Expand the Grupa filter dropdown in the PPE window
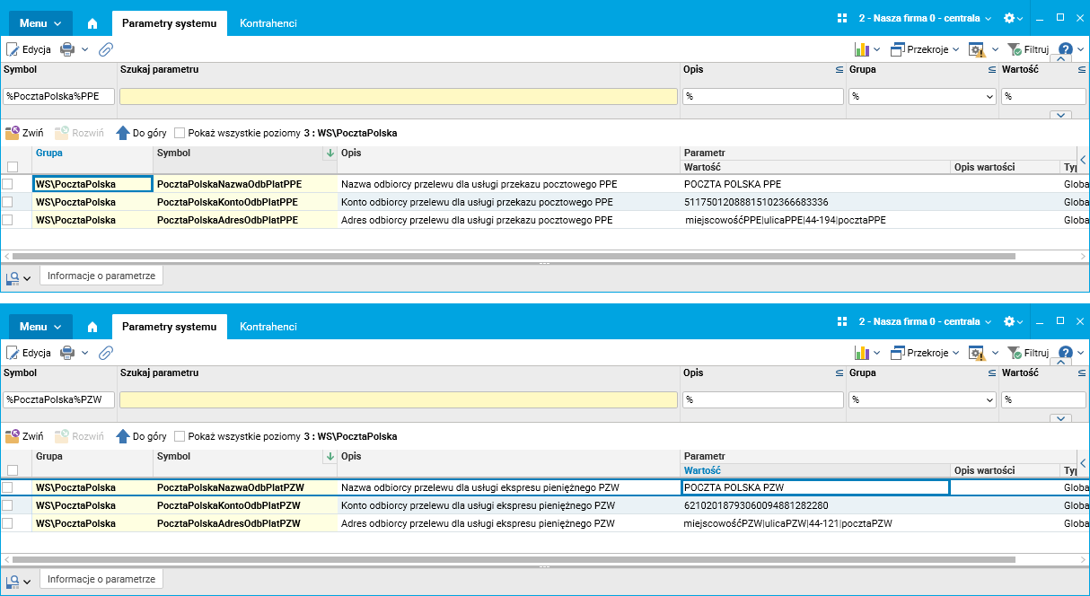1090x596 pixels. tap(990, 96)
